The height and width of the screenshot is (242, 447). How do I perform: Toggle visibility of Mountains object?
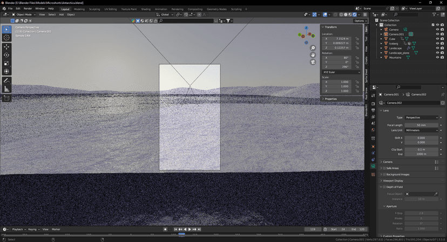[437, 58]
